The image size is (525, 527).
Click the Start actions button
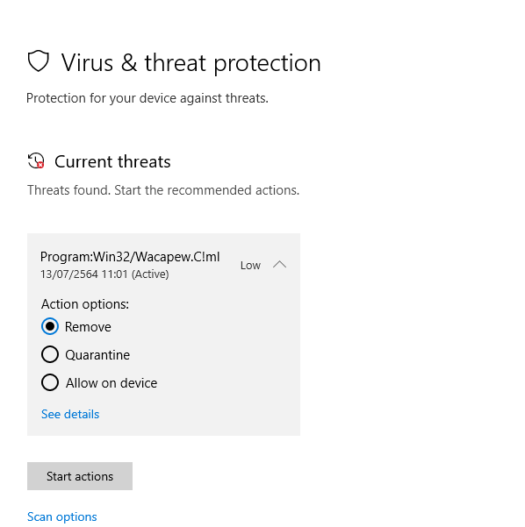[x=80, y=476]
